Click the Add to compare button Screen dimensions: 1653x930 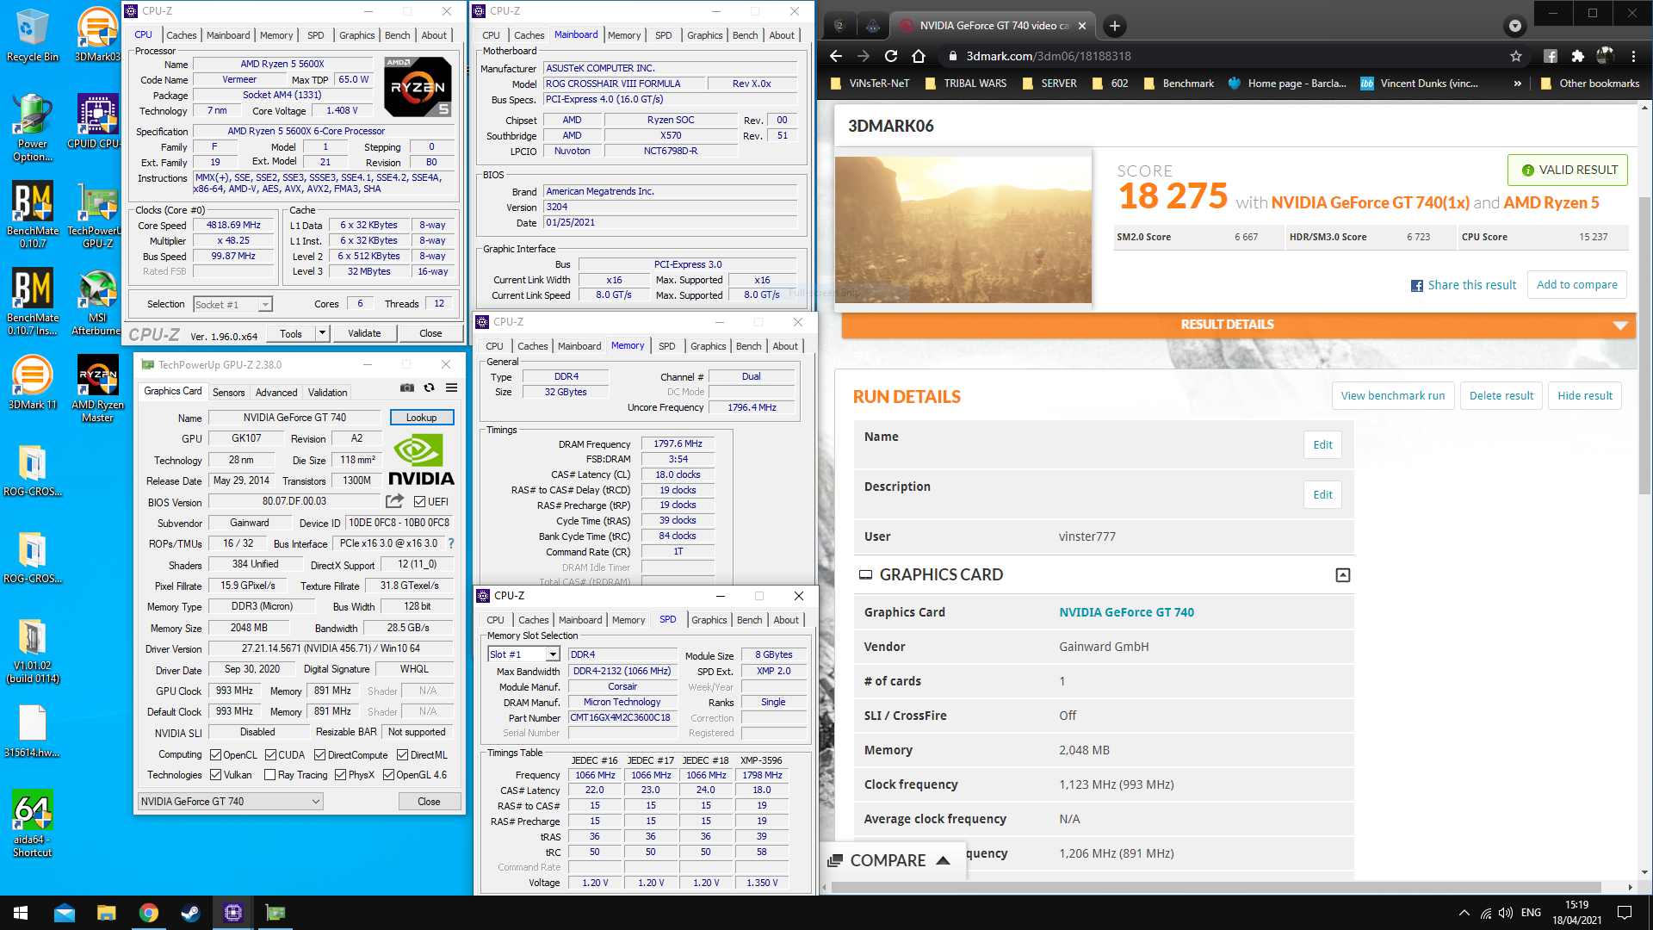1576,285
